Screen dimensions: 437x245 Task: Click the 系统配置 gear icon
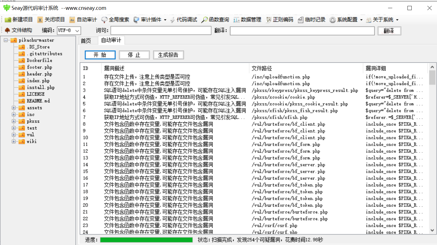pos(333,20)
